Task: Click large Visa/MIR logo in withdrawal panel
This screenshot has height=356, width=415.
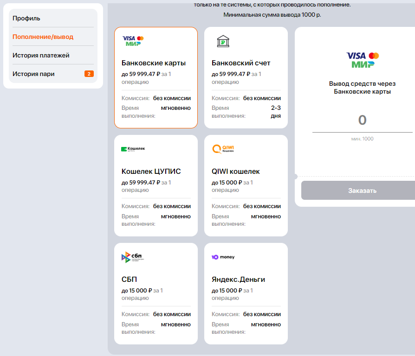Action: (363, 60)
